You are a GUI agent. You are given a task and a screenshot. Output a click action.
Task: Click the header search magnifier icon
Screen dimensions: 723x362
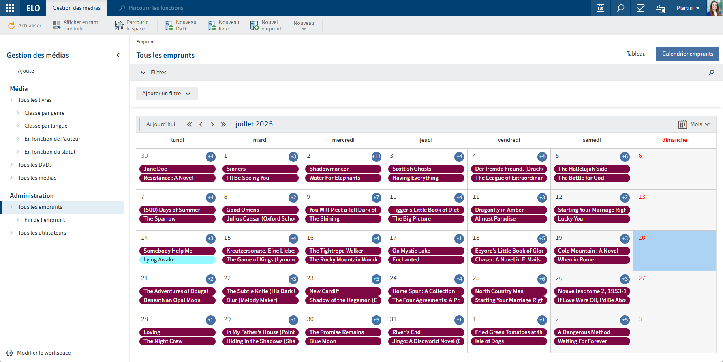[x=620, y=8]
